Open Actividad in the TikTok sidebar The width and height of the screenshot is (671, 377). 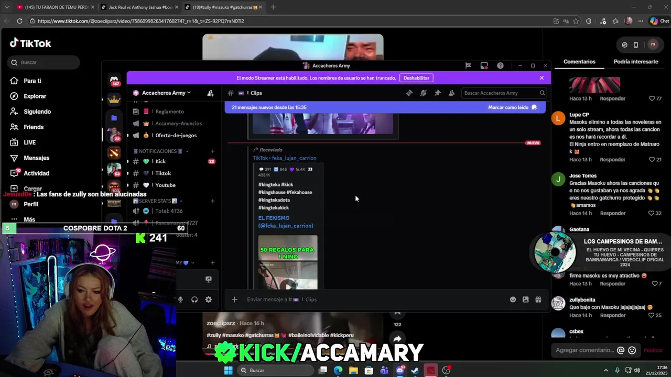pyautogui.click(x=36, y=173)
